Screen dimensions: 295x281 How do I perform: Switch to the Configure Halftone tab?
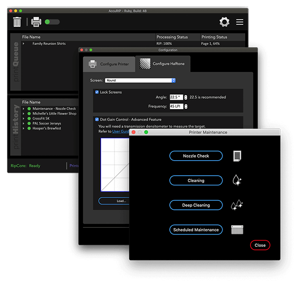tap(163, 64)
